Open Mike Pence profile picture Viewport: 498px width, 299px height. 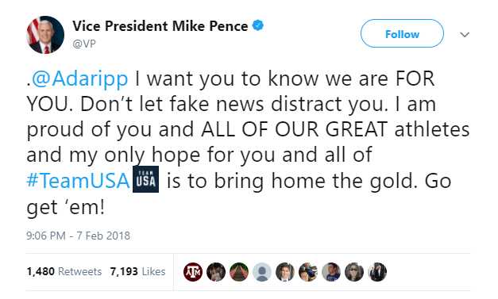[45, 35]
